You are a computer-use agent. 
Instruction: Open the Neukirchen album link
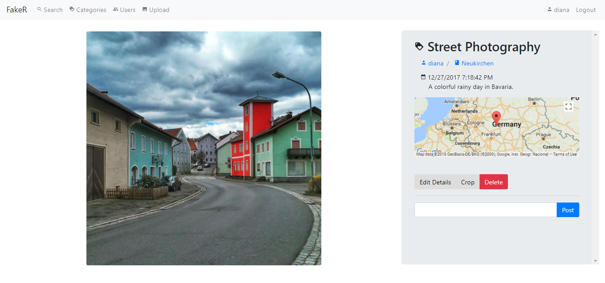(477, 63)
